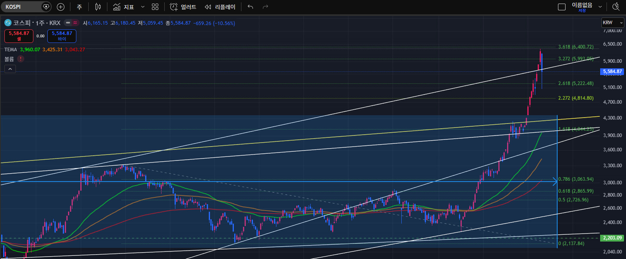Expand the 이름없음 layout dropdown arrow

(600, 7)
